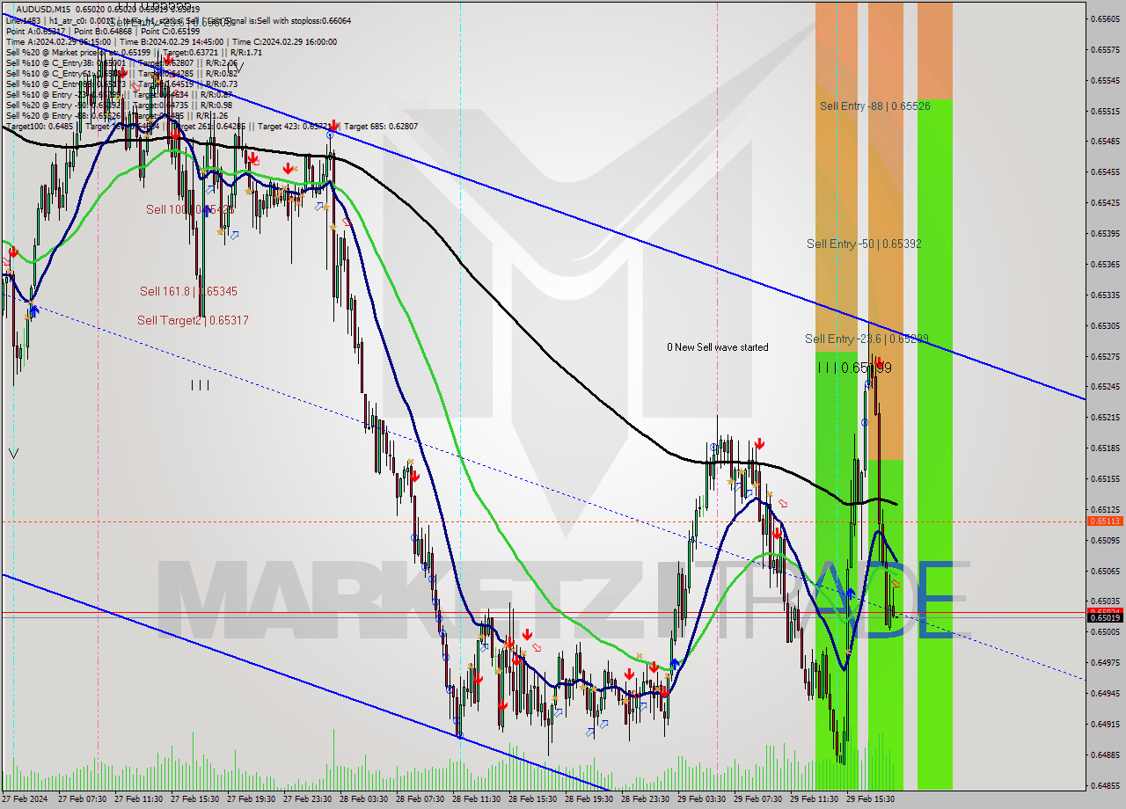Click the '28 Feb 07:30' time label
Viewport: 1126px width, 809px height.
pyautogui.click(x=420, y=799)
